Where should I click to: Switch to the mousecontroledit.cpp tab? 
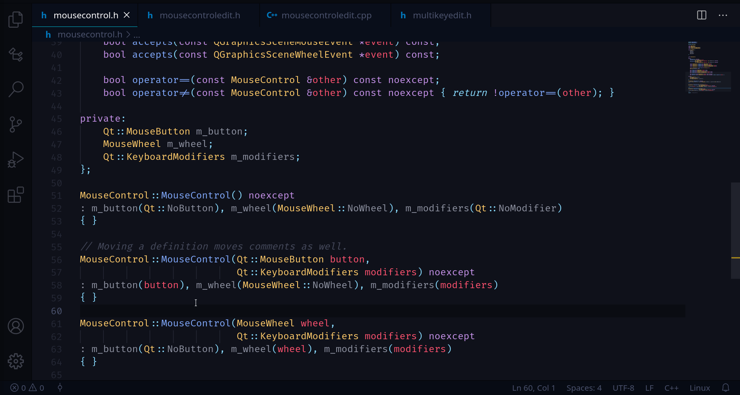(325, 15)
